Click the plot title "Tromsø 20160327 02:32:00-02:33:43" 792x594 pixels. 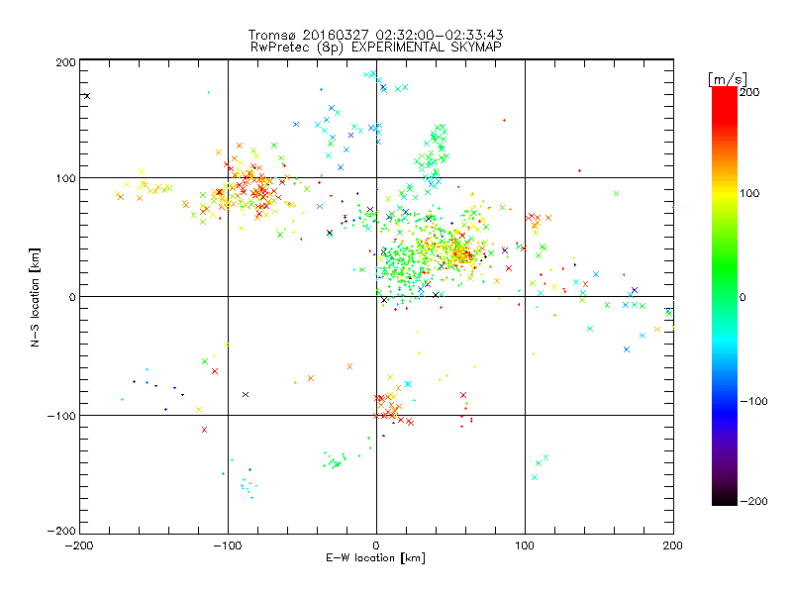pyautogui.click(x=375, y=35)
